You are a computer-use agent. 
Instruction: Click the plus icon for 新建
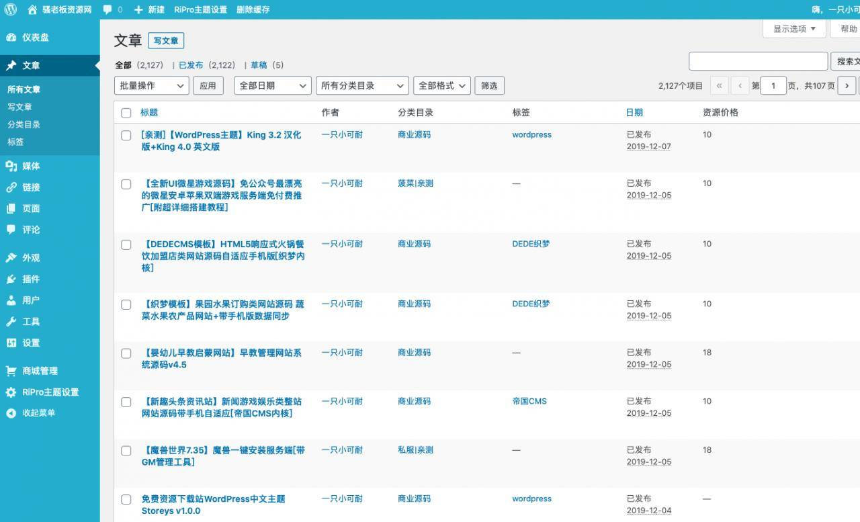(x=138, y=10)
